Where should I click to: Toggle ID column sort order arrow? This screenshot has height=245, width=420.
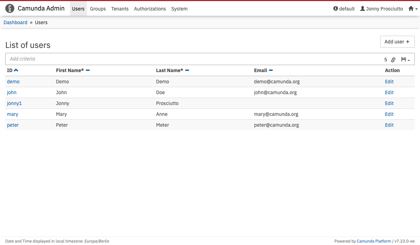pyautogui.click(x=16, y=70)
